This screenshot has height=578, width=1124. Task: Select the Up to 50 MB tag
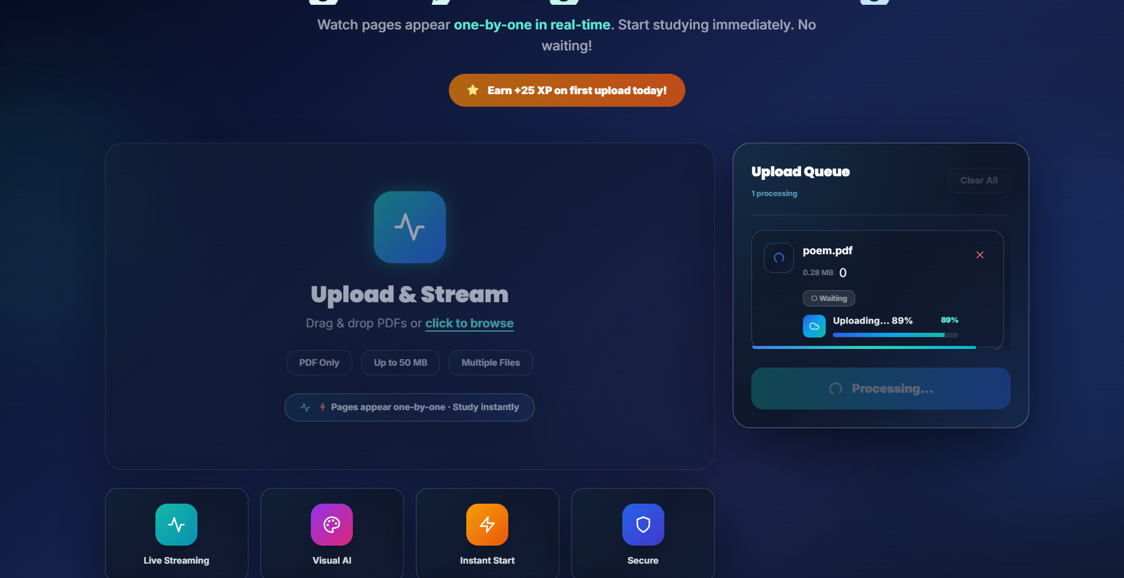coord(400,363)
